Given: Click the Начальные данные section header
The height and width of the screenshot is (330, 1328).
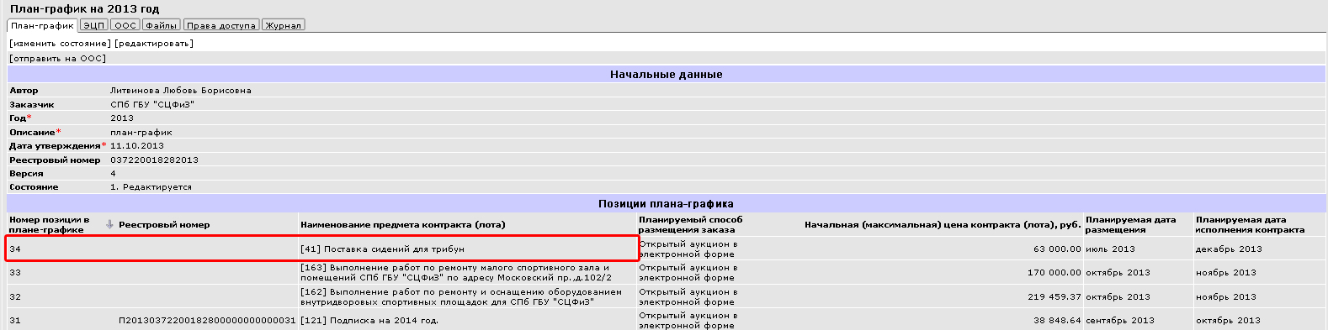Looking at the screenshot, I should tap(666, 74).
